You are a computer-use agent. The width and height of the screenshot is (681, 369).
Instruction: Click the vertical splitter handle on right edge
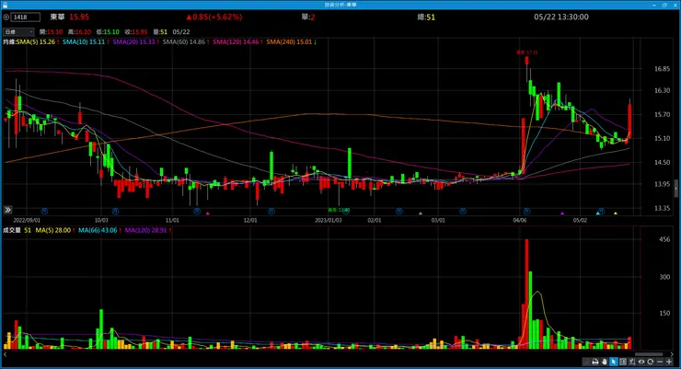click(675, 189)
